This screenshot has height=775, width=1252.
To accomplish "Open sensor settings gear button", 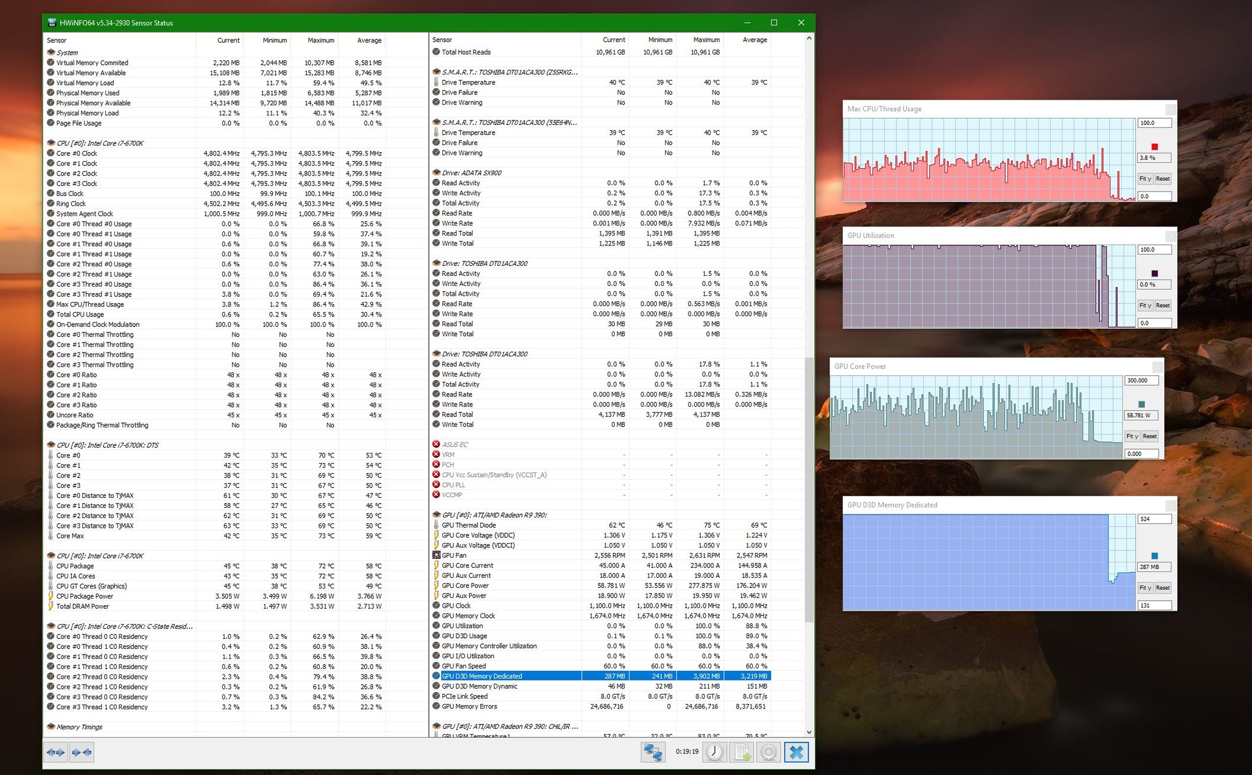I will pyautogui.click(x=768, y=752).
